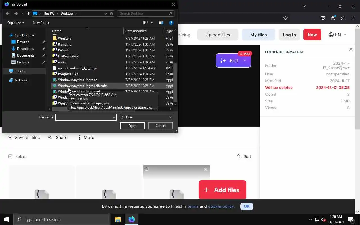Click the red New button
Viewport: 360px width, 225px height.
click(312, 35)
